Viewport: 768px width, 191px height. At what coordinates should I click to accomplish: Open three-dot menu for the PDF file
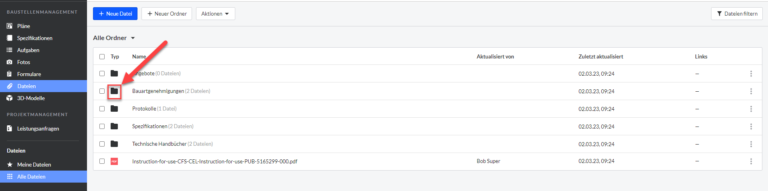tap(751, 161)
